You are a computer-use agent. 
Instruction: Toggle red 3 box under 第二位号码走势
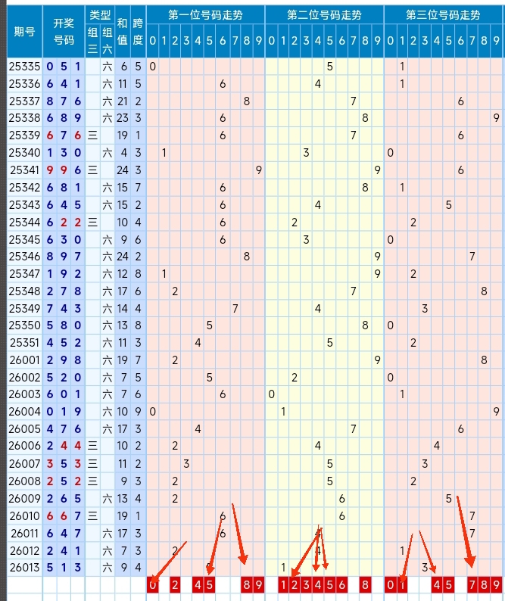(306, 584)
